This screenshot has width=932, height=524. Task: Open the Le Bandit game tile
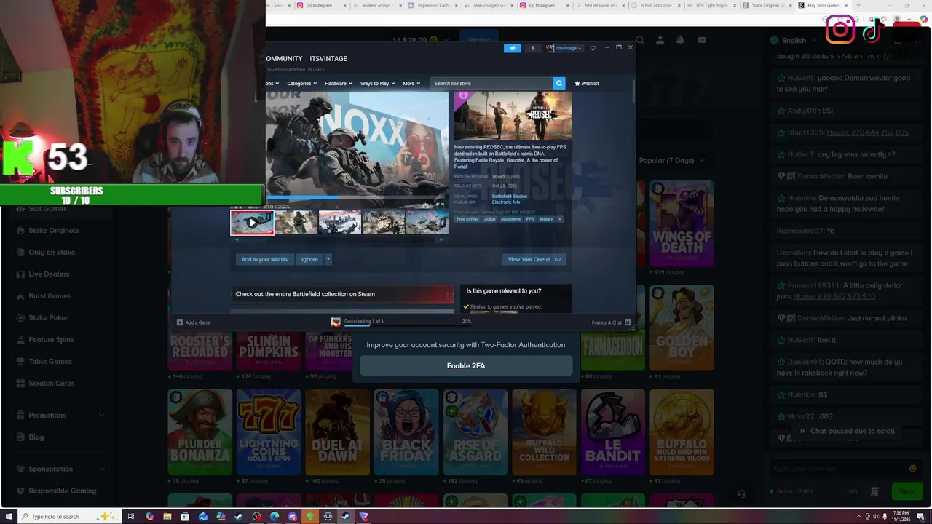pyautogui.click(x=613, y=432)
